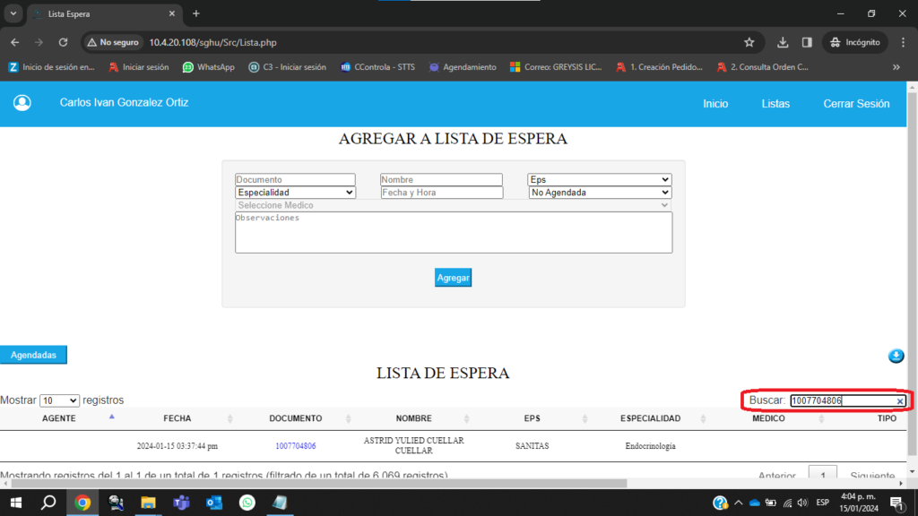Open the Eps dropdown
Screen dimensions: 918x516
click(599, 180)
